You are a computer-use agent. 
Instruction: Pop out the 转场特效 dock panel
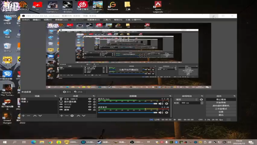[x=202, y=96]
